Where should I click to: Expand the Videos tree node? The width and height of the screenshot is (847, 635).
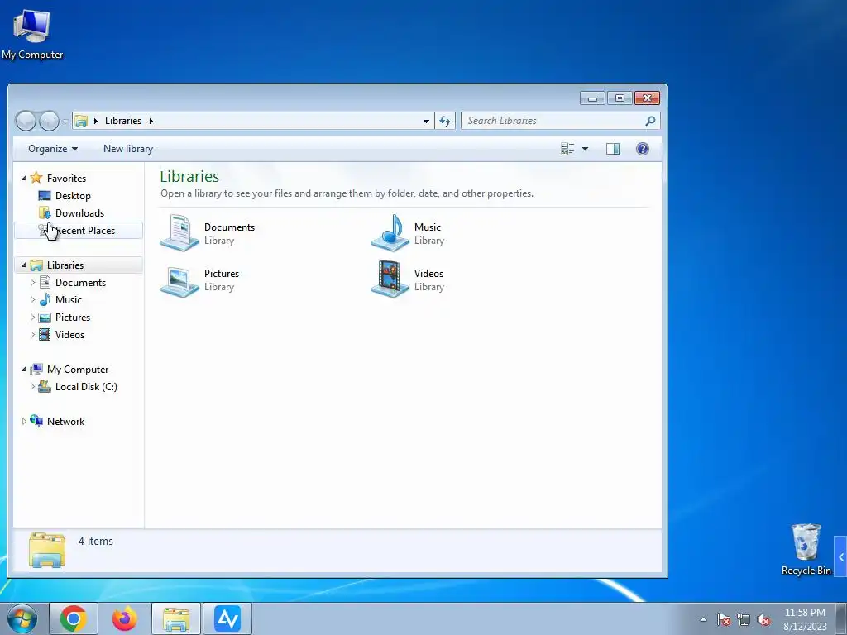pos(32,334)
